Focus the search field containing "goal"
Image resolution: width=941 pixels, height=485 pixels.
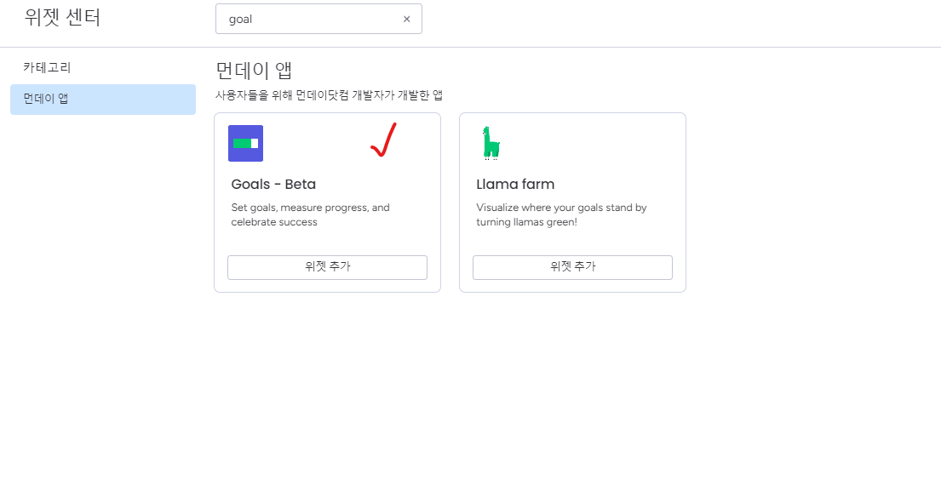coord(311,19)
